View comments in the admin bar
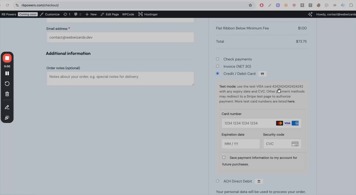Viewport: 356px width, 195px height. point(78,14)
